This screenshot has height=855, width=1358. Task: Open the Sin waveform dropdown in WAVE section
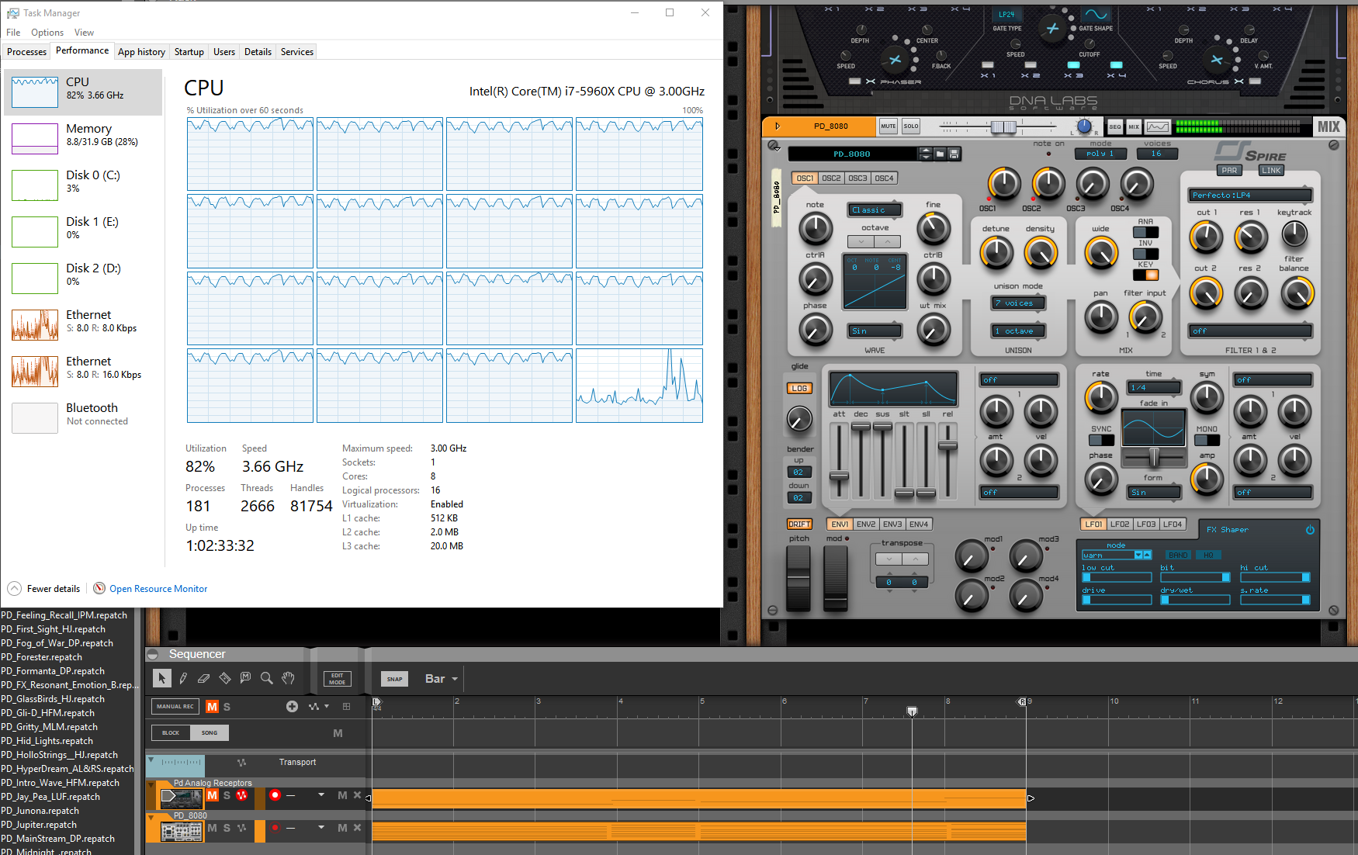click(x=875, y=331)
